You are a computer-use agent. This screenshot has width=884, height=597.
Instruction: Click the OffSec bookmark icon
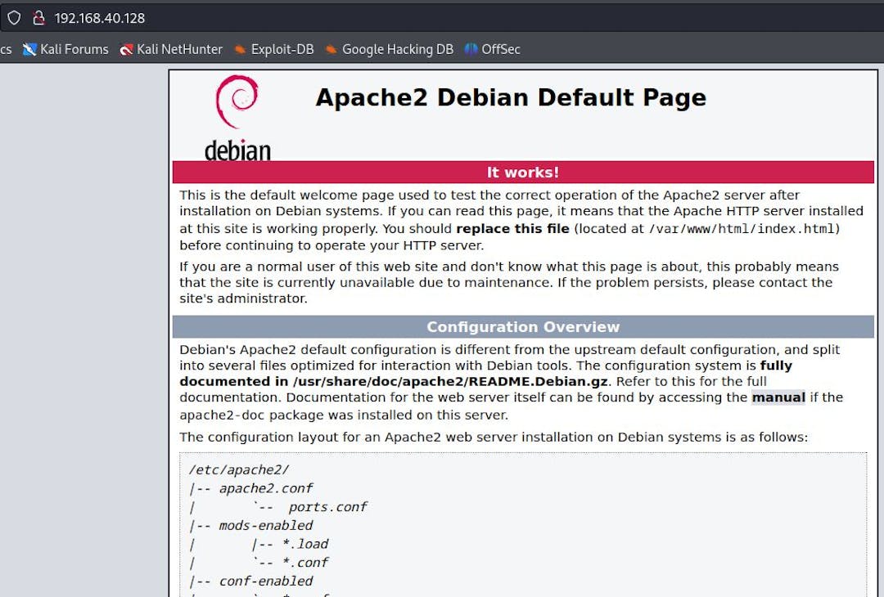471,49
